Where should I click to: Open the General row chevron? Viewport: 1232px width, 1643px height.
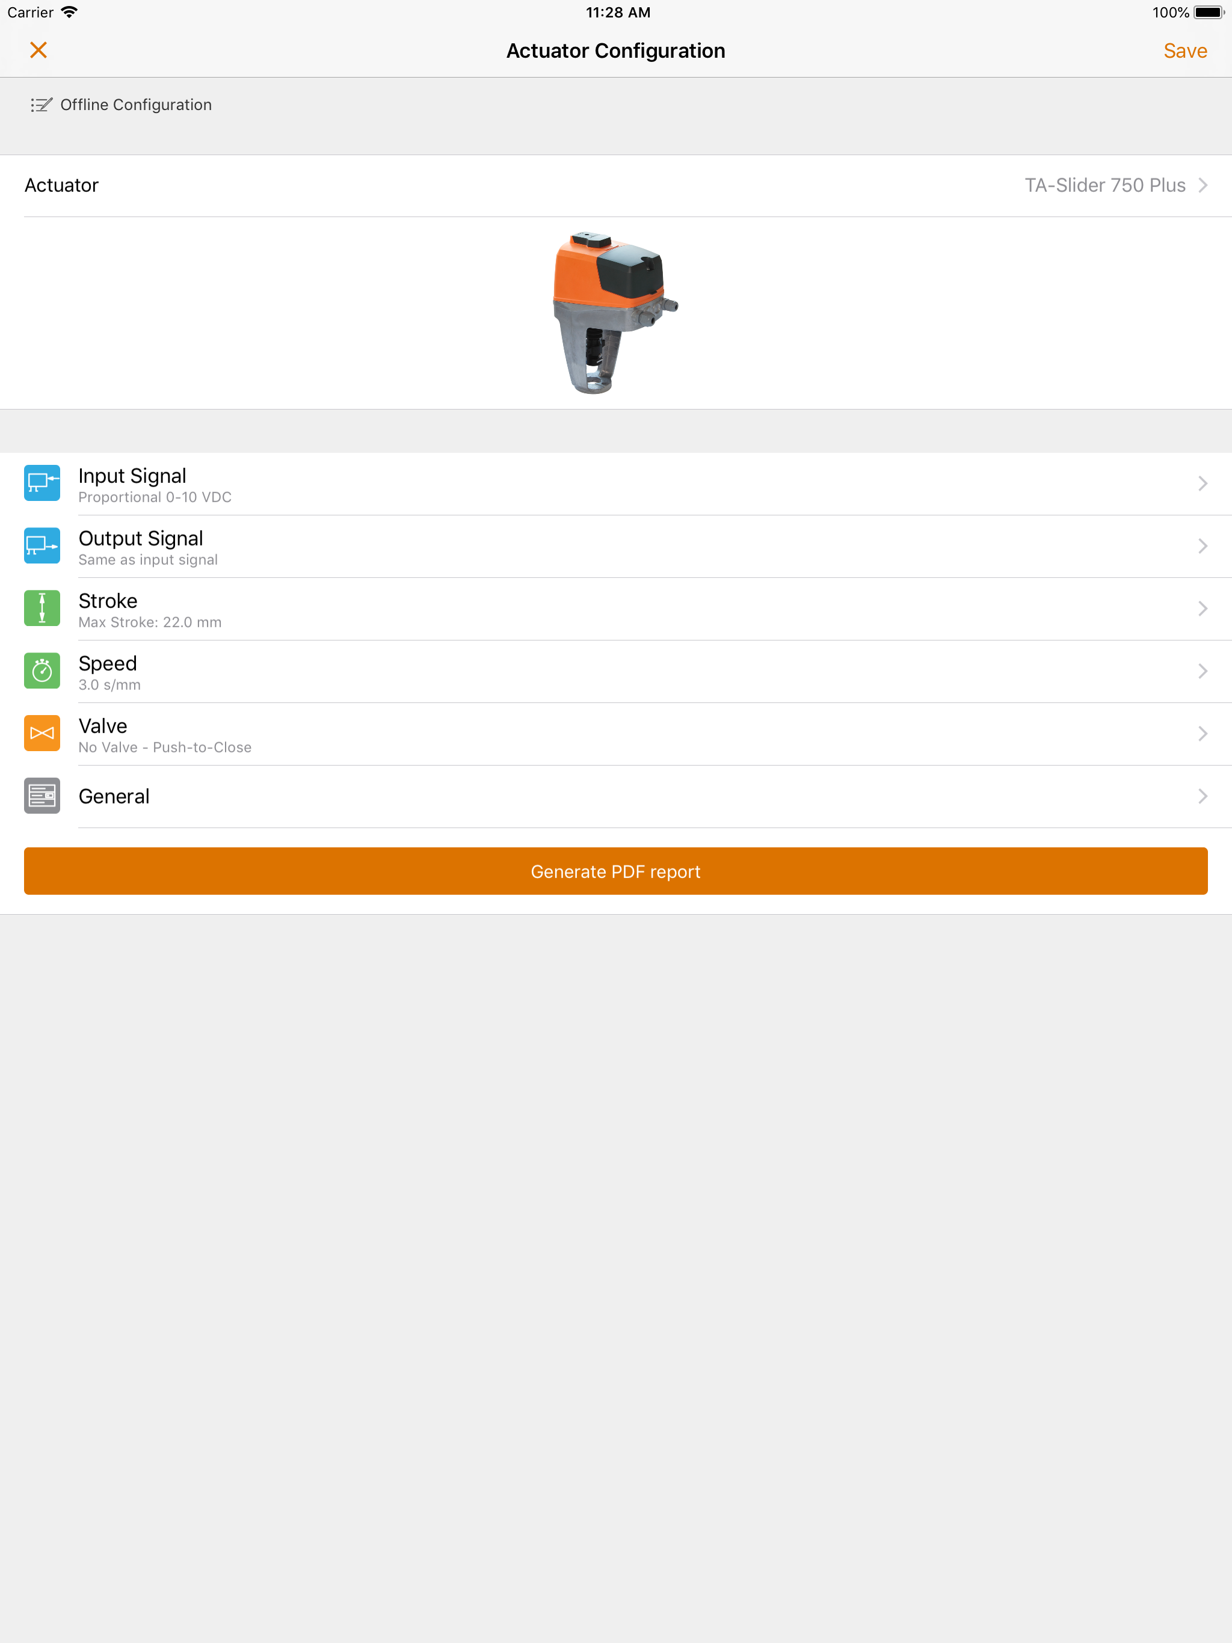pyautogui.click(x=1203, y=796)
